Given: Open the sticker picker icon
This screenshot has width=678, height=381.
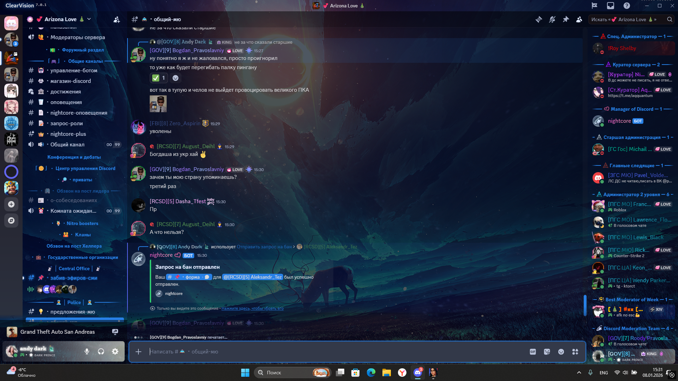Looking at the screenshot, I should (x=547, y=352).
